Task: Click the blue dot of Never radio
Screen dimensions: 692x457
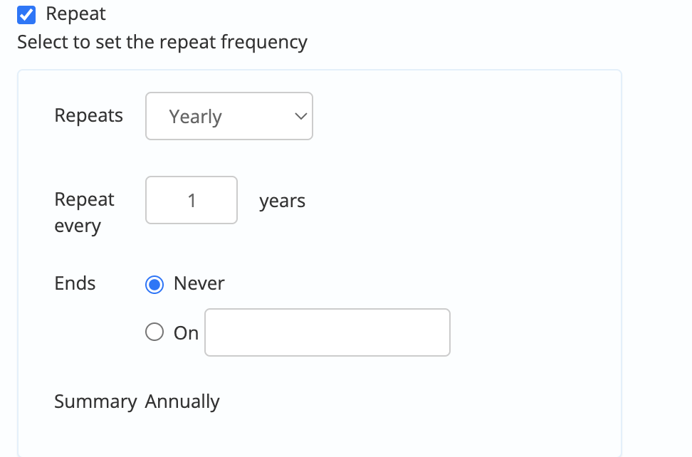Action: (x=154, y=284)
